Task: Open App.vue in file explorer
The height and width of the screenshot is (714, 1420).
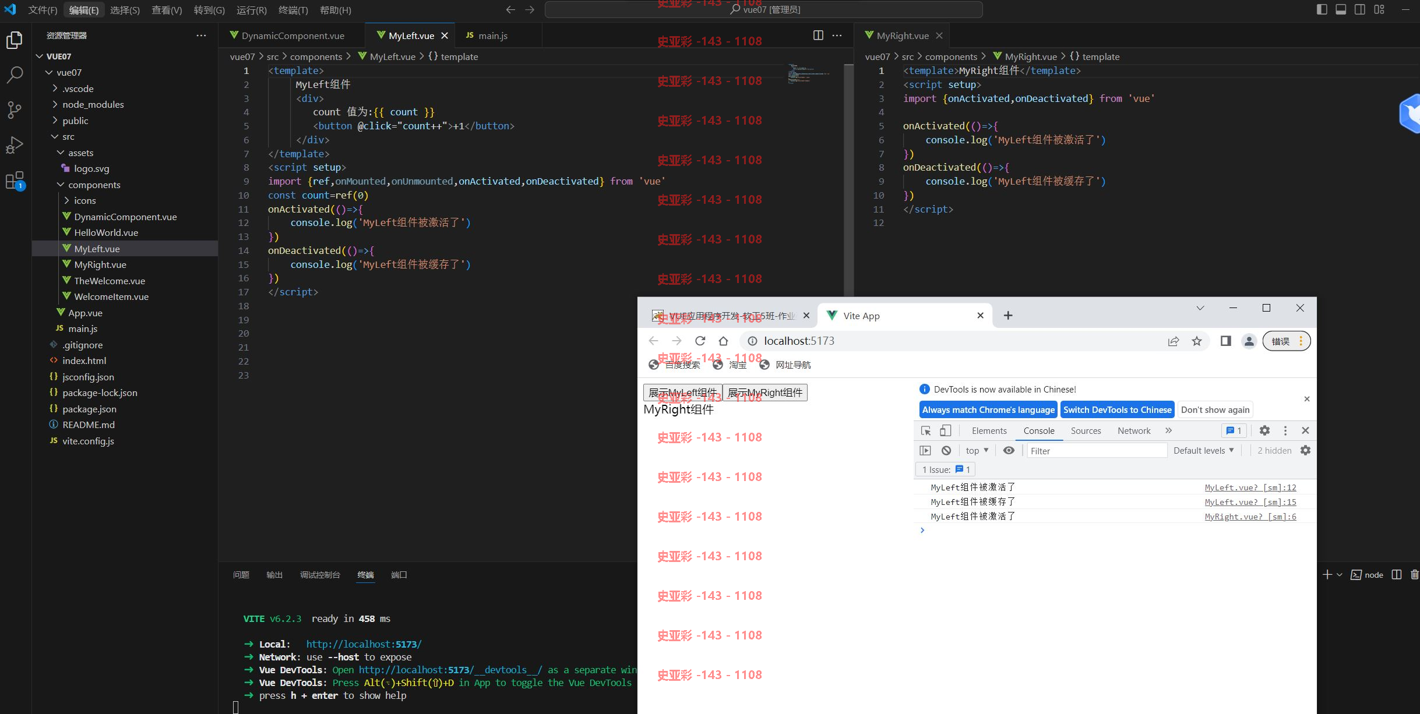Action: tap(85, 313)
